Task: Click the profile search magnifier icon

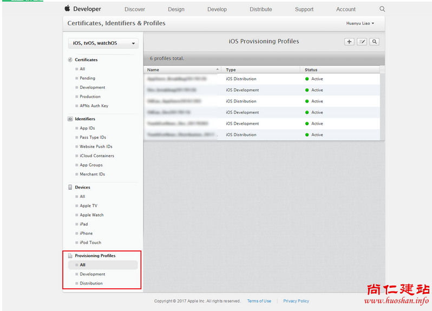Action: tap(374, 42)
